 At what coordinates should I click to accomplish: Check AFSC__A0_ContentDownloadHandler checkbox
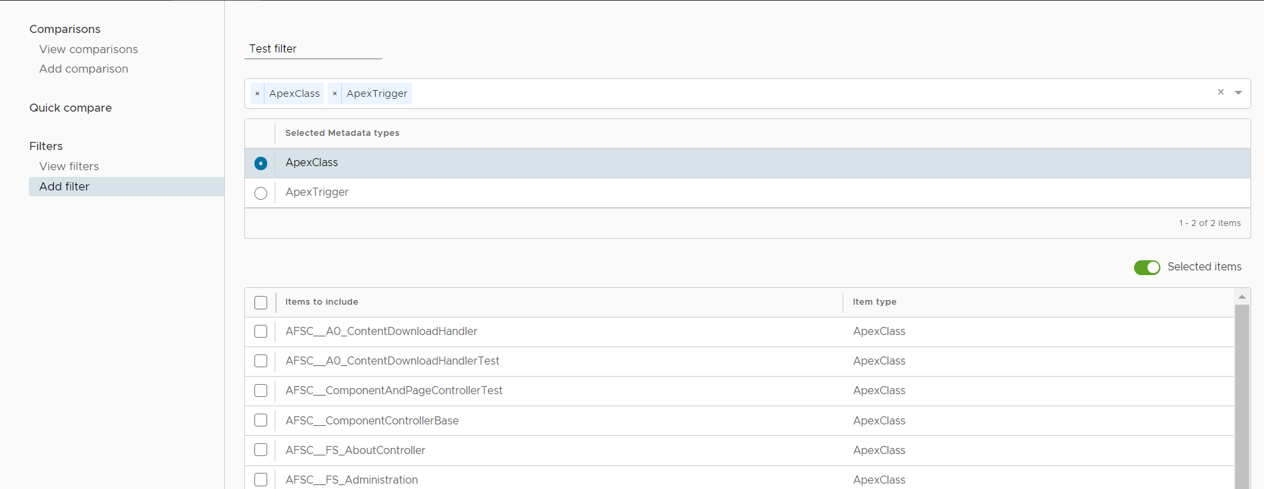tap(261, 332)
